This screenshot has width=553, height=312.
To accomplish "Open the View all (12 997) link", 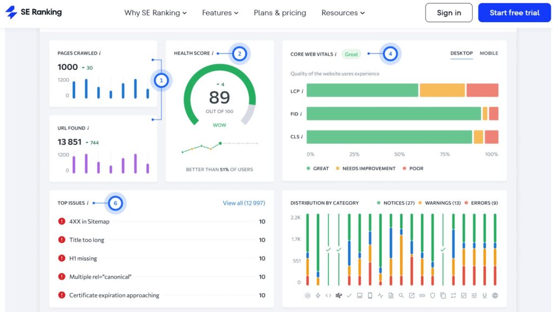I will (x=244, y=203).
